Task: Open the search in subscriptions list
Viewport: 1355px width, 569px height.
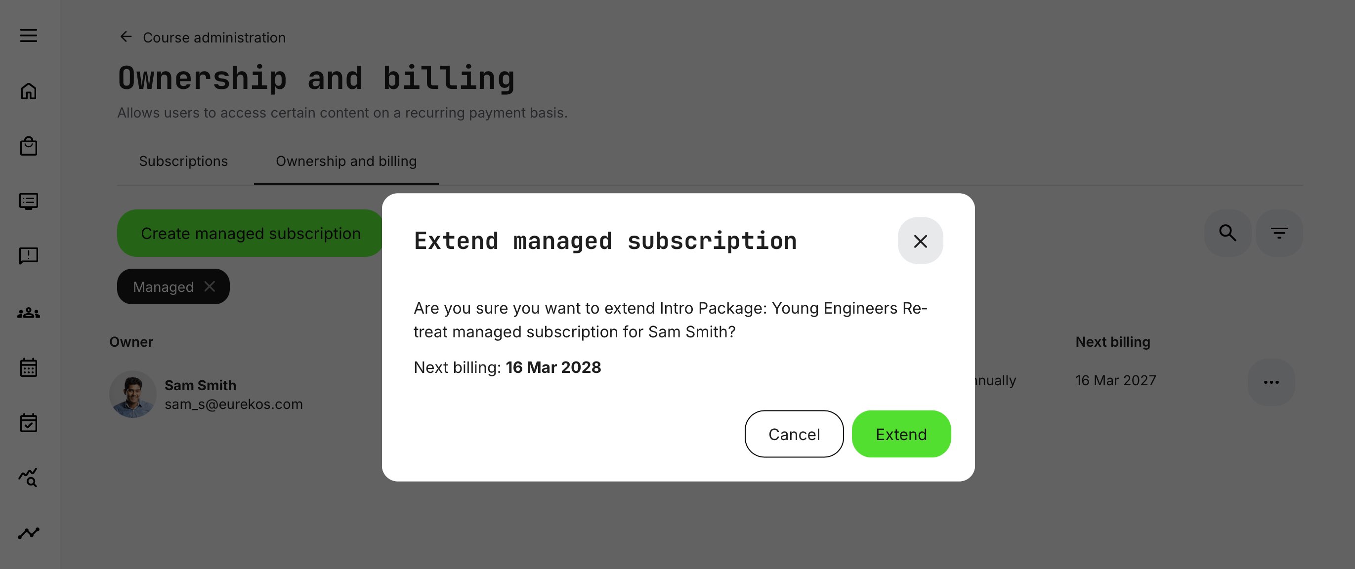Action: 1227,233
